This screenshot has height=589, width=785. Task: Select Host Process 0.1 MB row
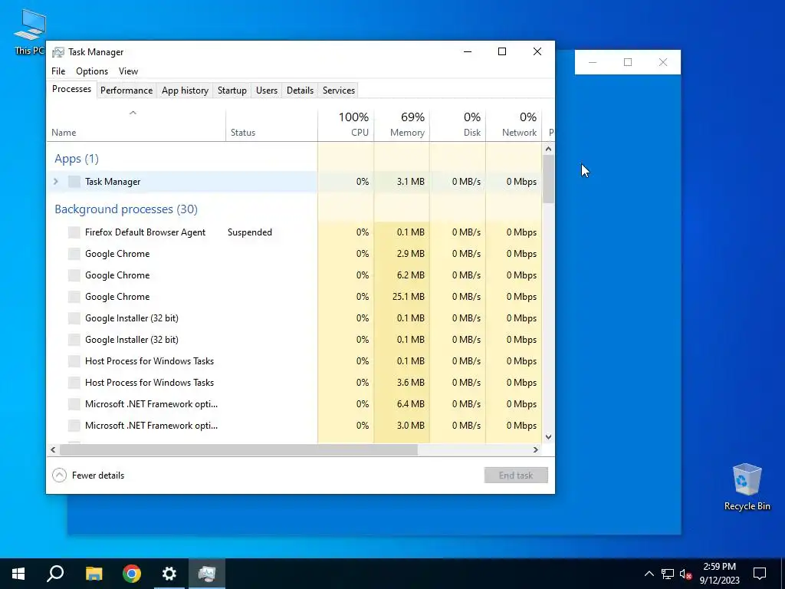point(294,361)
